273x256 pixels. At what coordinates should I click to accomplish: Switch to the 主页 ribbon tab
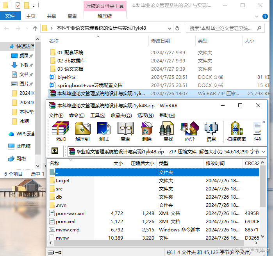coord(31,16)
